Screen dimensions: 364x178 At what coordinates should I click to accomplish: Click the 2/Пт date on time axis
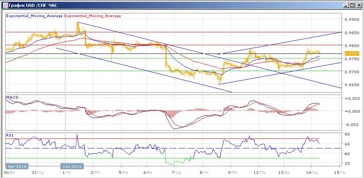pyautogui.click(x=94, y=172)
